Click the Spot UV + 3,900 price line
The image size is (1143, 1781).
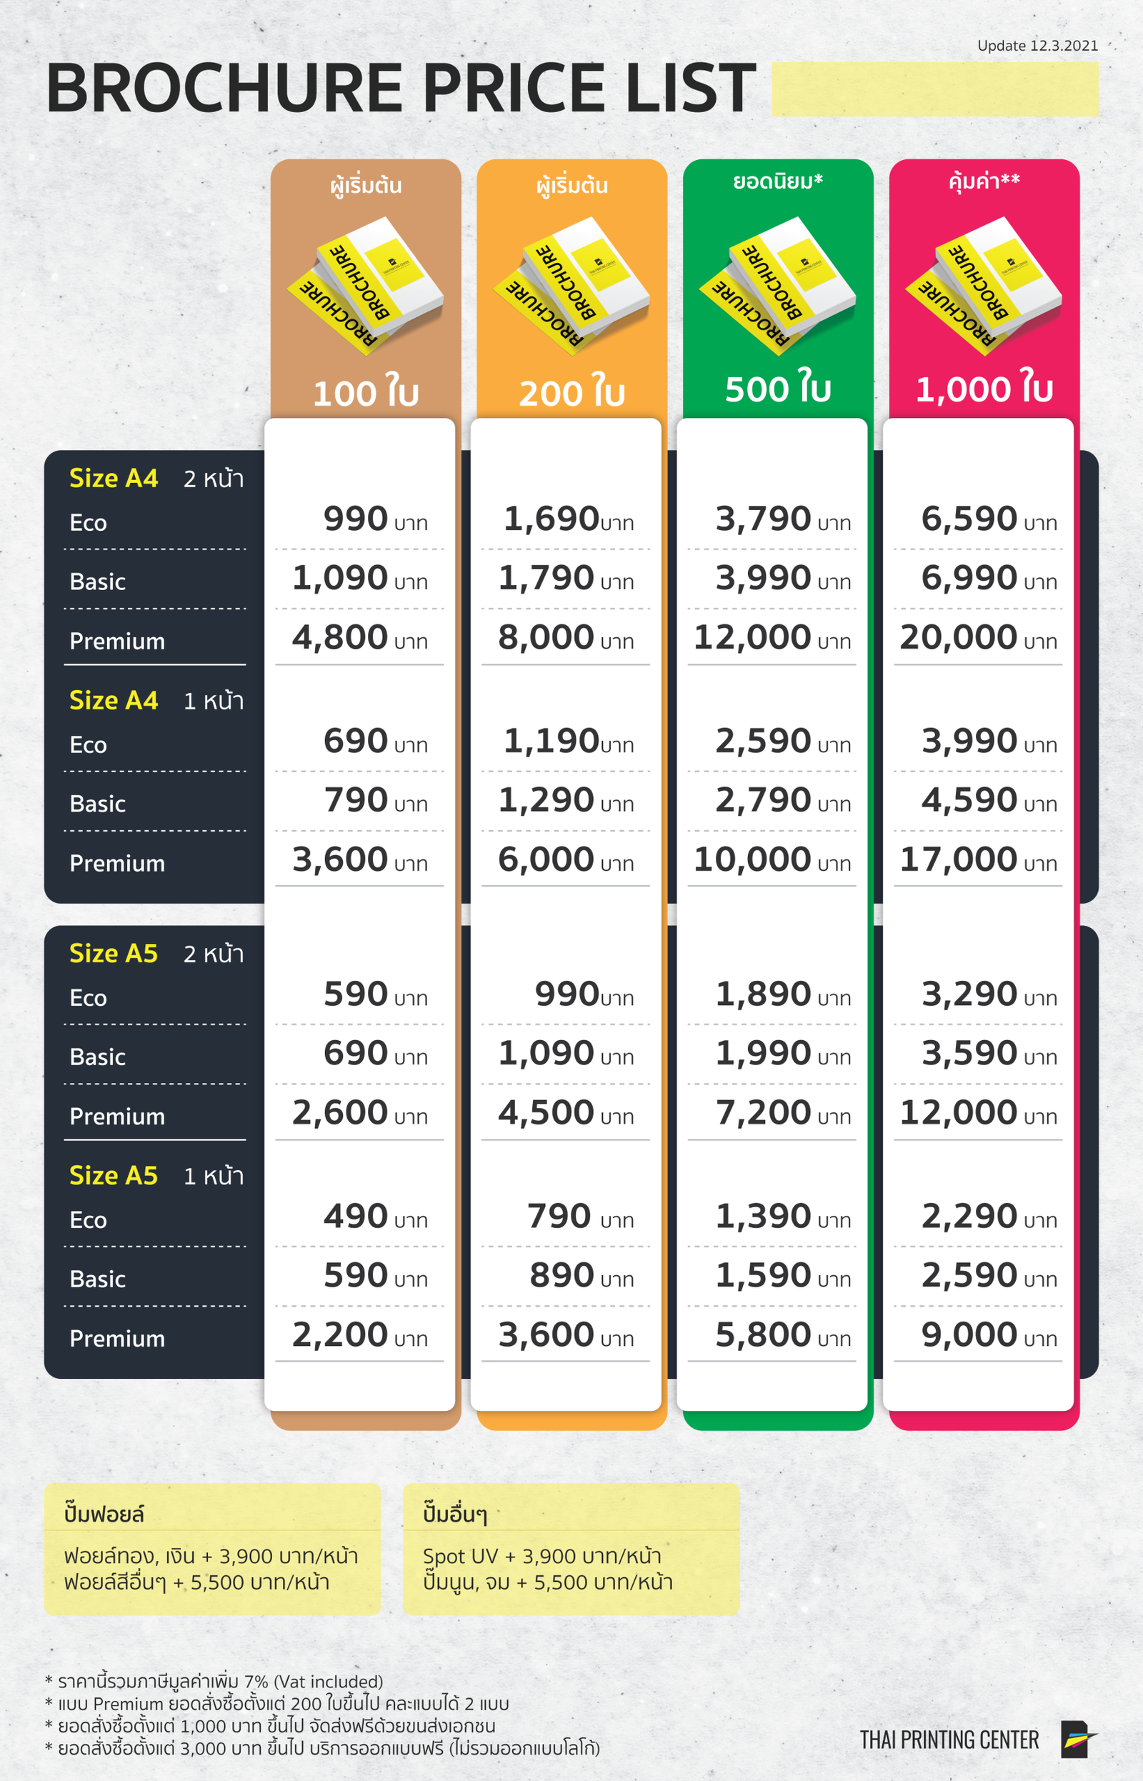tap(541, 1556)
